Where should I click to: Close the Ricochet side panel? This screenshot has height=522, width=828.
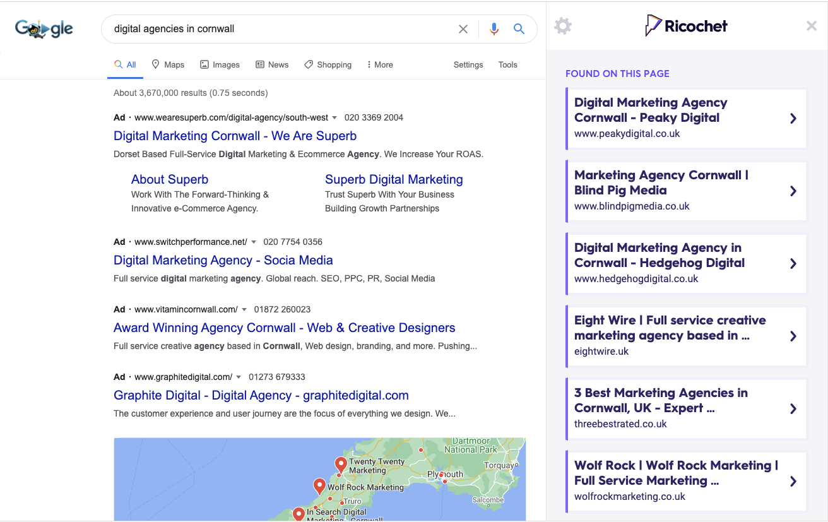pos(812,26)
